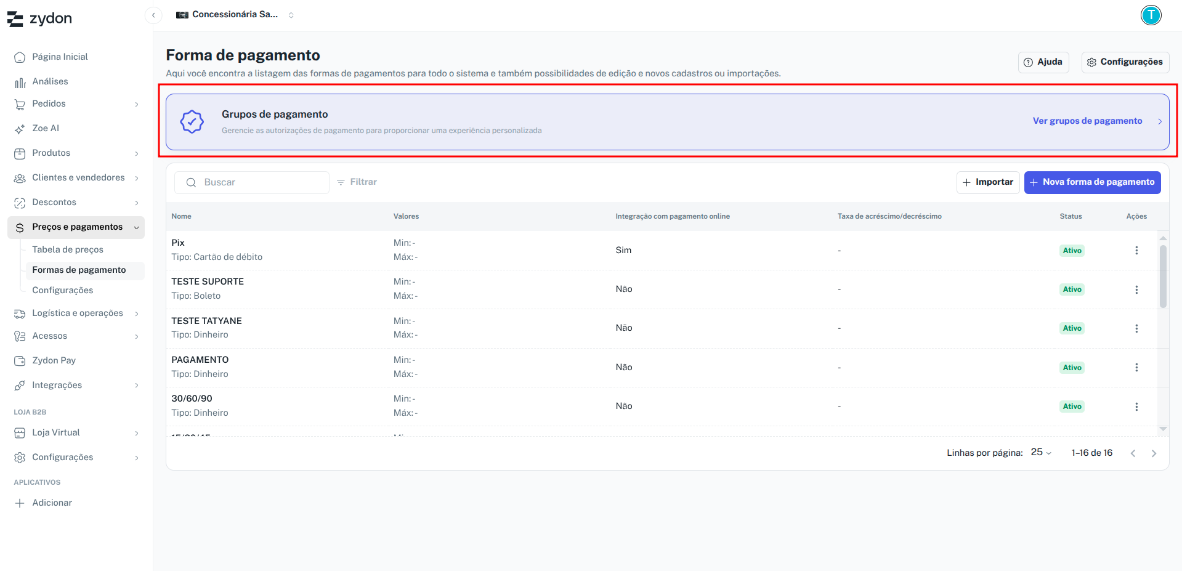This screenshot has height=571, width=1182.
Task: Collapse the sidebar with the chevron button
Action: coord(153,15)
